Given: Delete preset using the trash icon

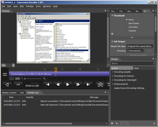Looking at the screenshot, I should coord(154,123).
